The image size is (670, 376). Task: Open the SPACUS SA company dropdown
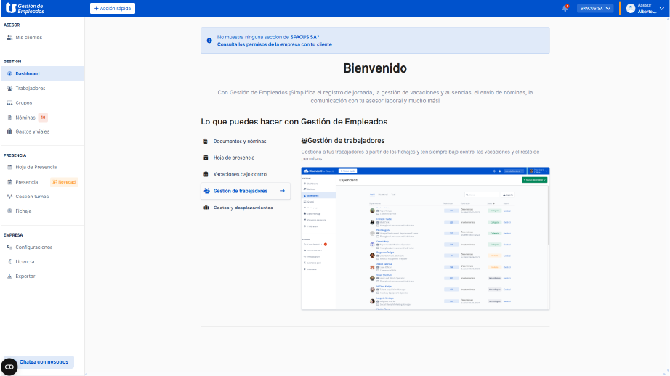tap(595, 8)
